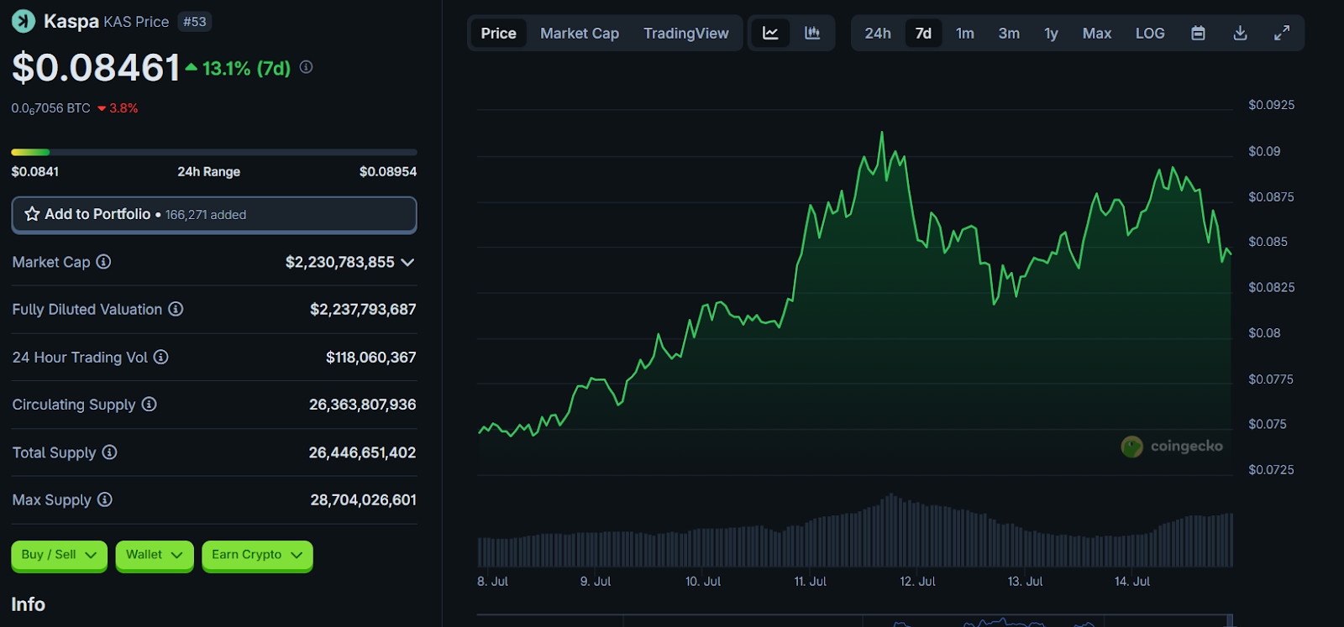Open the Buy / Sell dropdown

click(59, 555)
